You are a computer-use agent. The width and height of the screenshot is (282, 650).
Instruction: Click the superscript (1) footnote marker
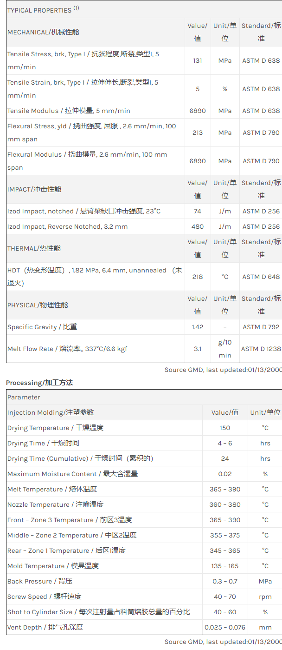76,8
